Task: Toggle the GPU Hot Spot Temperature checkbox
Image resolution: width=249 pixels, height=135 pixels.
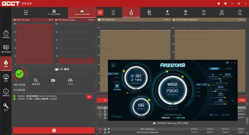Action: coord(100,132)
